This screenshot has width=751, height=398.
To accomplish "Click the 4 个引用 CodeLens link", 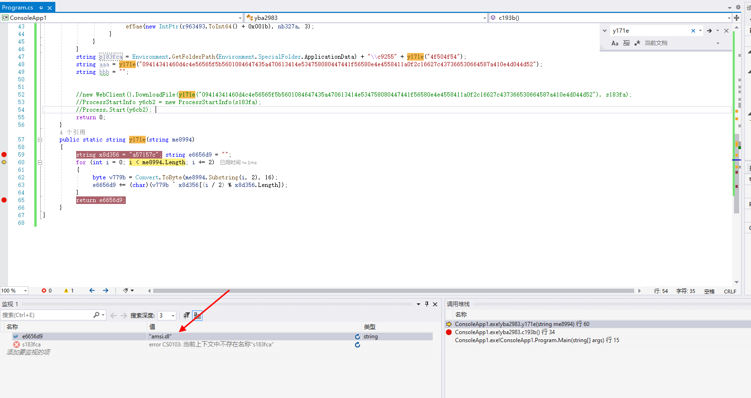I will [72, 133].
